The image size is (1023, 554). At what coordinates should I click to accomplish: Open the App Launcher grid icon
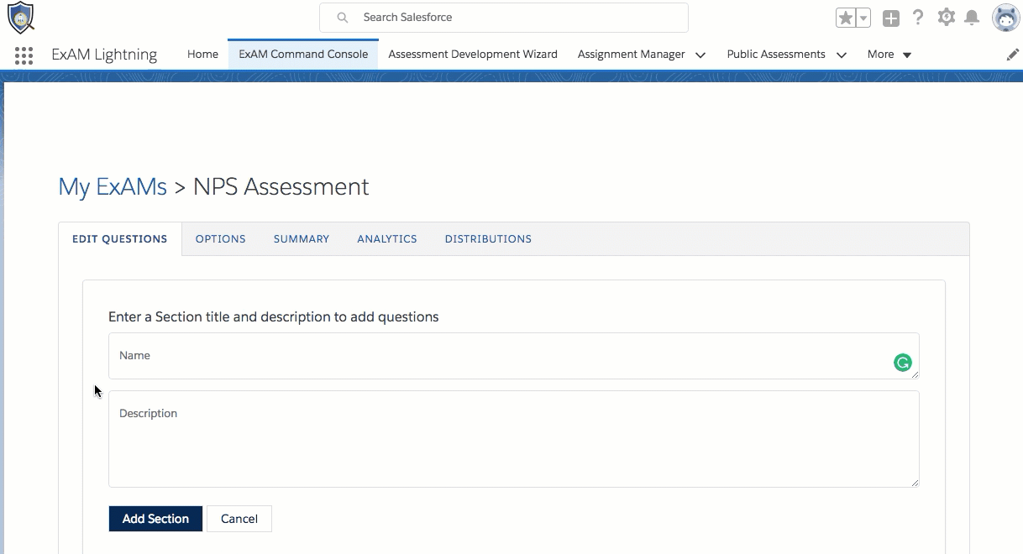coord(24,55)
